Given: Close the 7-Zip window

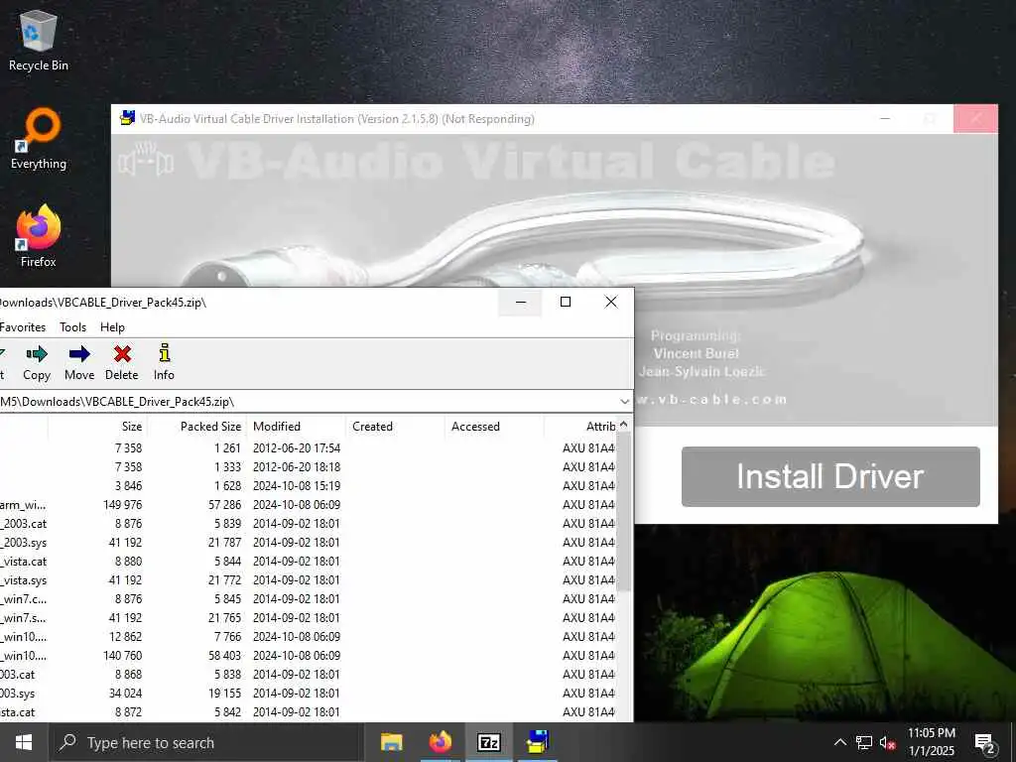Looking at the screenshot, I should click(x=610, y=302).
